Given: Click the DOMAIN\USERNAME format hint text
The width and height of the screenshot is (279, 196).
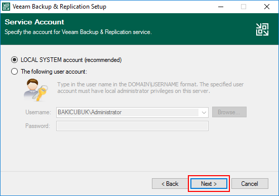Looking at the screenshot, I should [x=150, y=88].
